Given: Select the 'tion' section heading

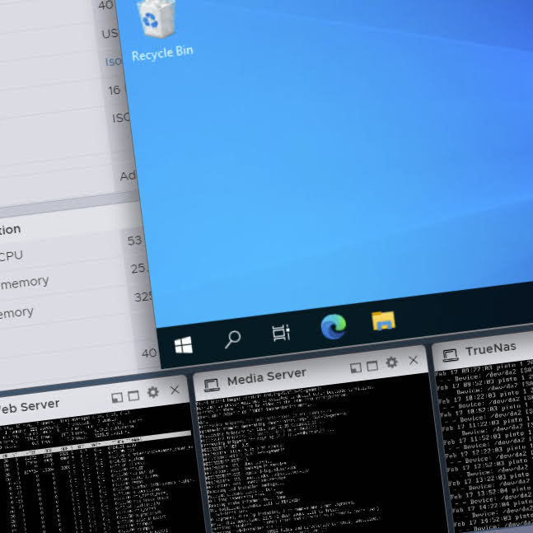Looking at the screenshot, I should (10, 230).
